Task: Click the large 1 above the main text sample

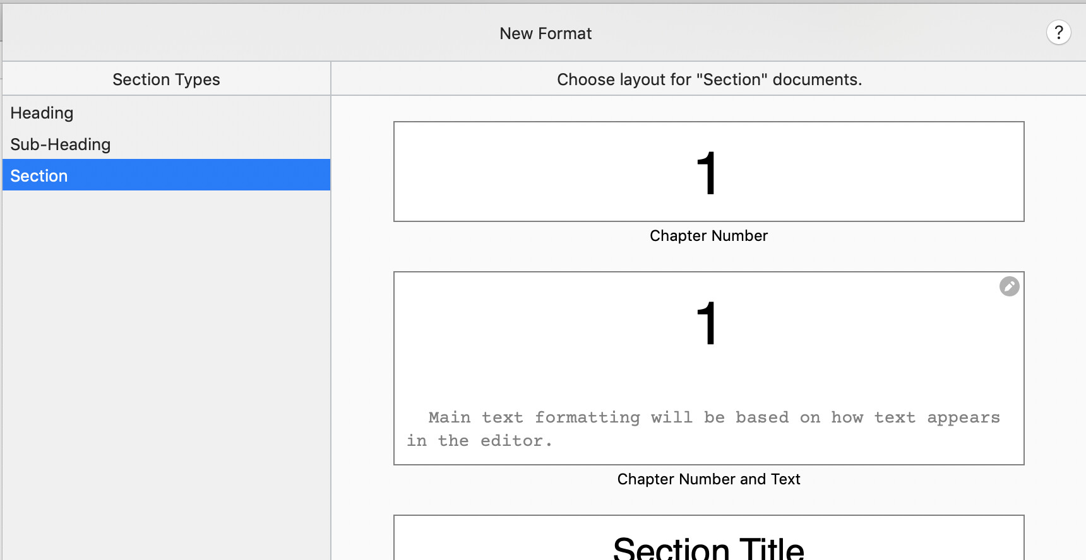Action: [707, 323]
